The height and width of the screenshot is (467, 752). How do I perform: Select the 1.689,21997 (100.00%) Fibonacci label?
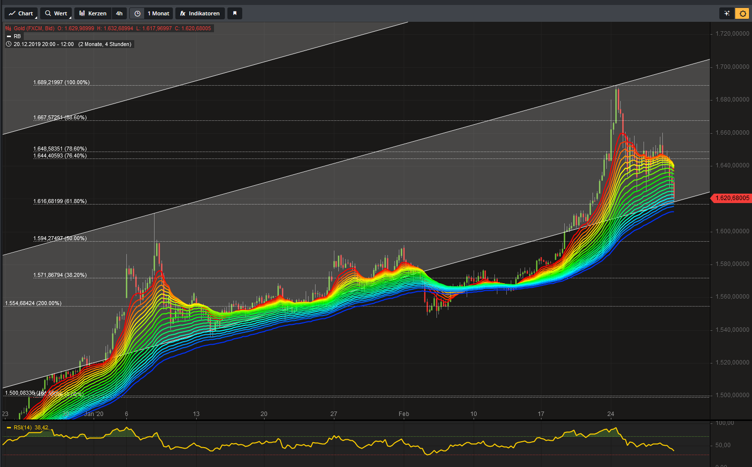(x=61, y=82)
